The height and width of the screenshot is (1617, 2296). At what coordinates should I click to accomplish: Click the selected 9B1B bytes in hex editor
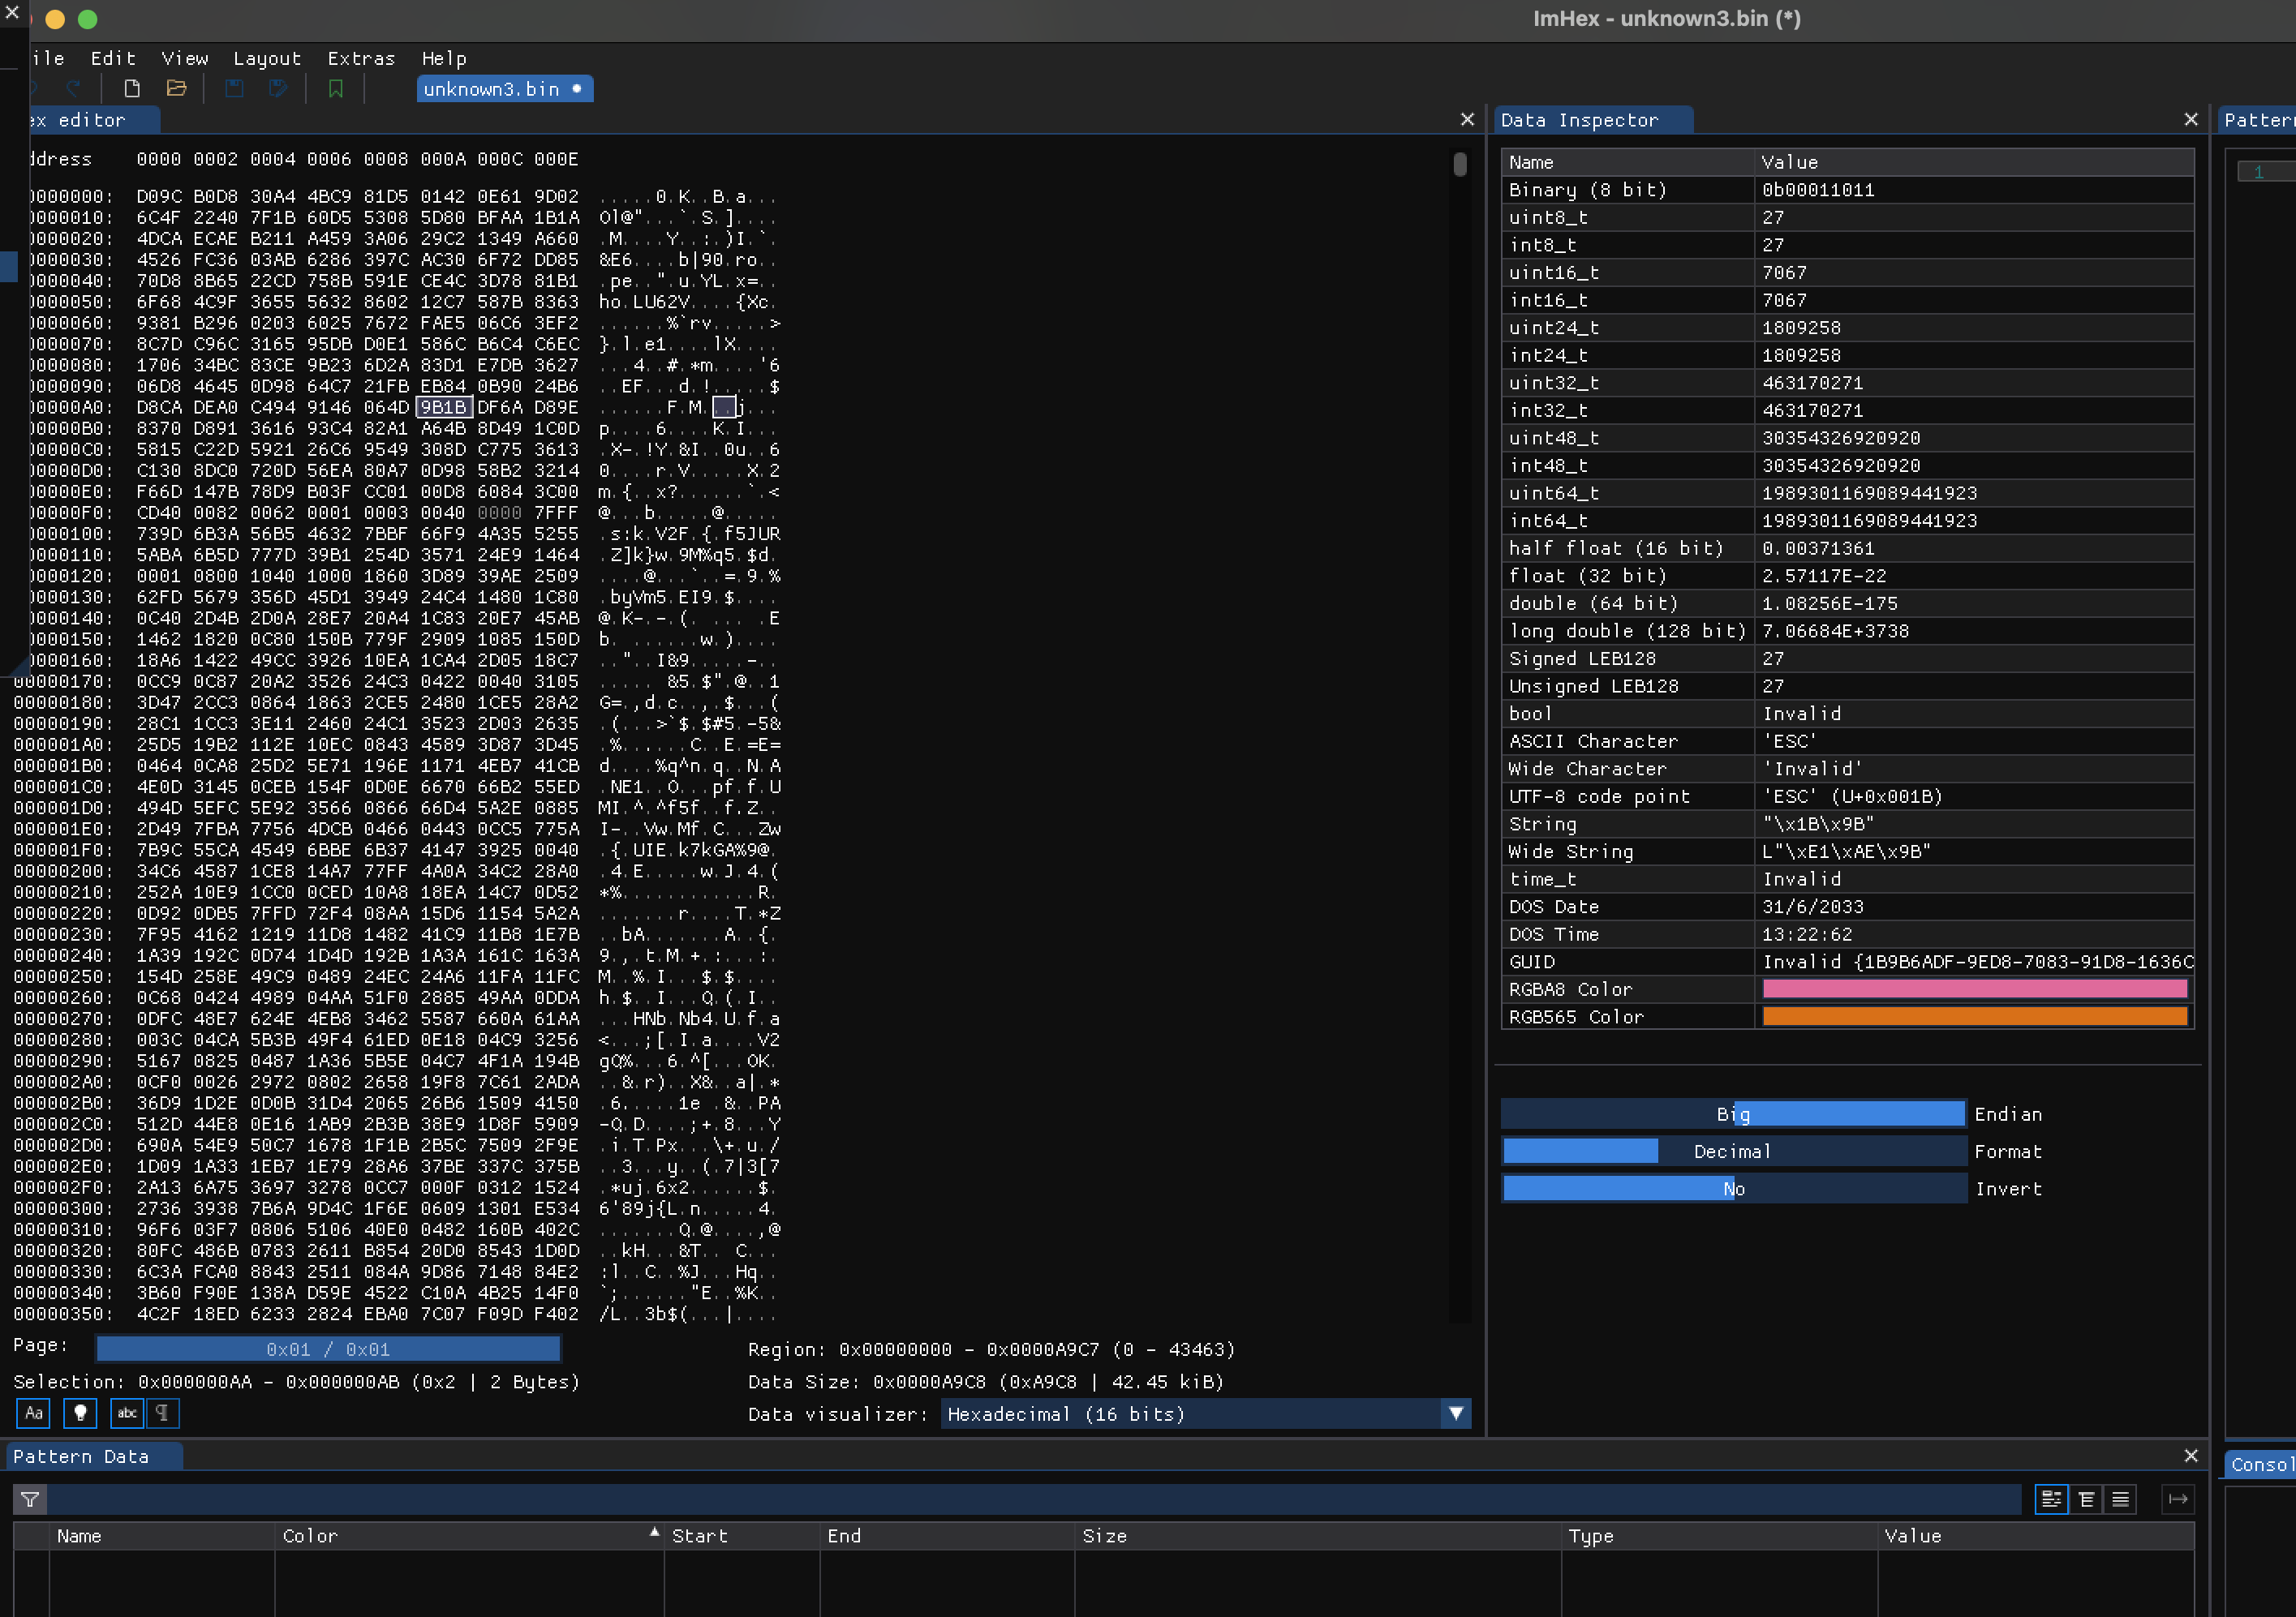pyautogui.click(x=444, y=407)
